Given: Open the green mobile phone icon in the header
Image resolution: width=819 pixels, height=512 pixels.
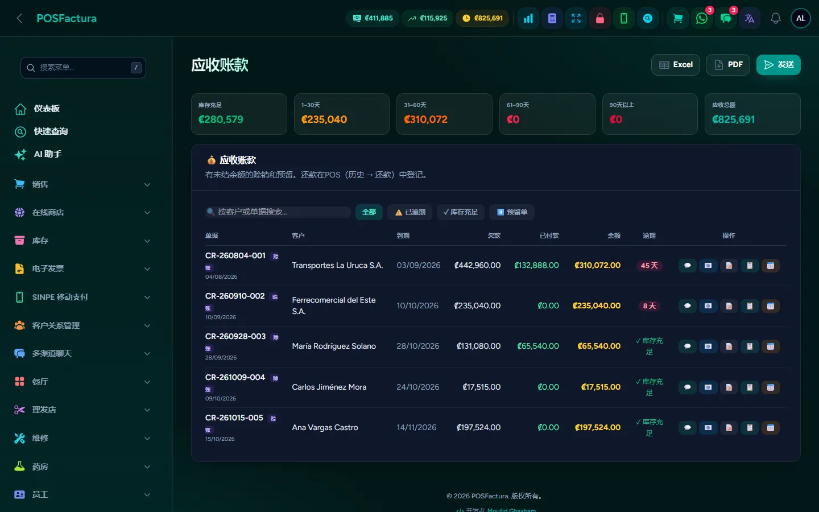Looking at the screenshot, I should click(x=624, y=18).
